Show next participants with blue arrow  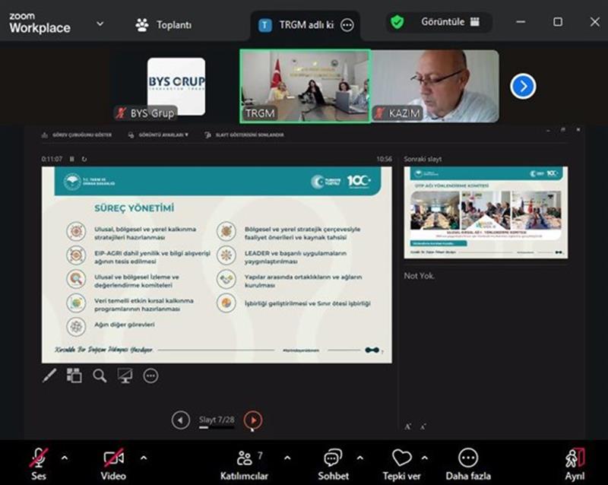click(x=523, y=86)
